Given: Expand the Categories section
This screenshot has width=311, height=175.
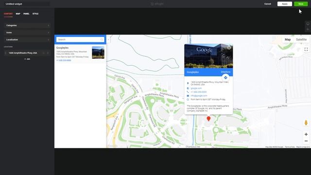Looking at the screenshot, I should [x=27, y=25].
